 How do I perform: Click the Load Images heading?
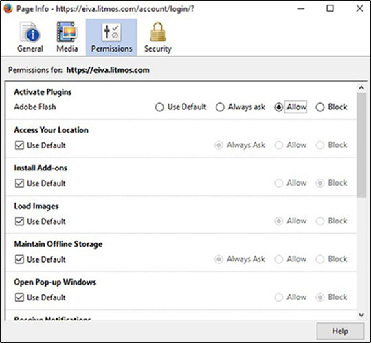[36, 206]
